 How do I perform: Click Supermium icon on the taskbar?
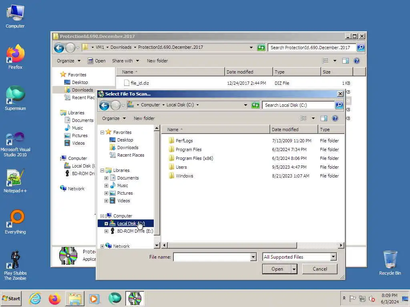pyautogui.click(x=115, y=298)
